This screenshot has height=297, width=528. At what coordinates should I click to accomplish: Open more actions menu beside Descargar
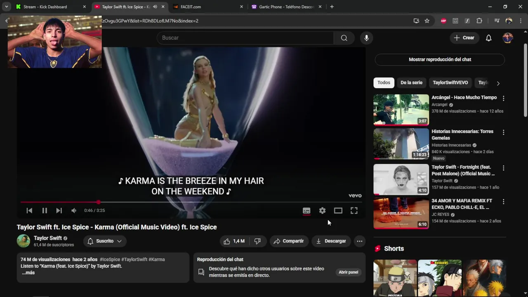coord(360,241)
